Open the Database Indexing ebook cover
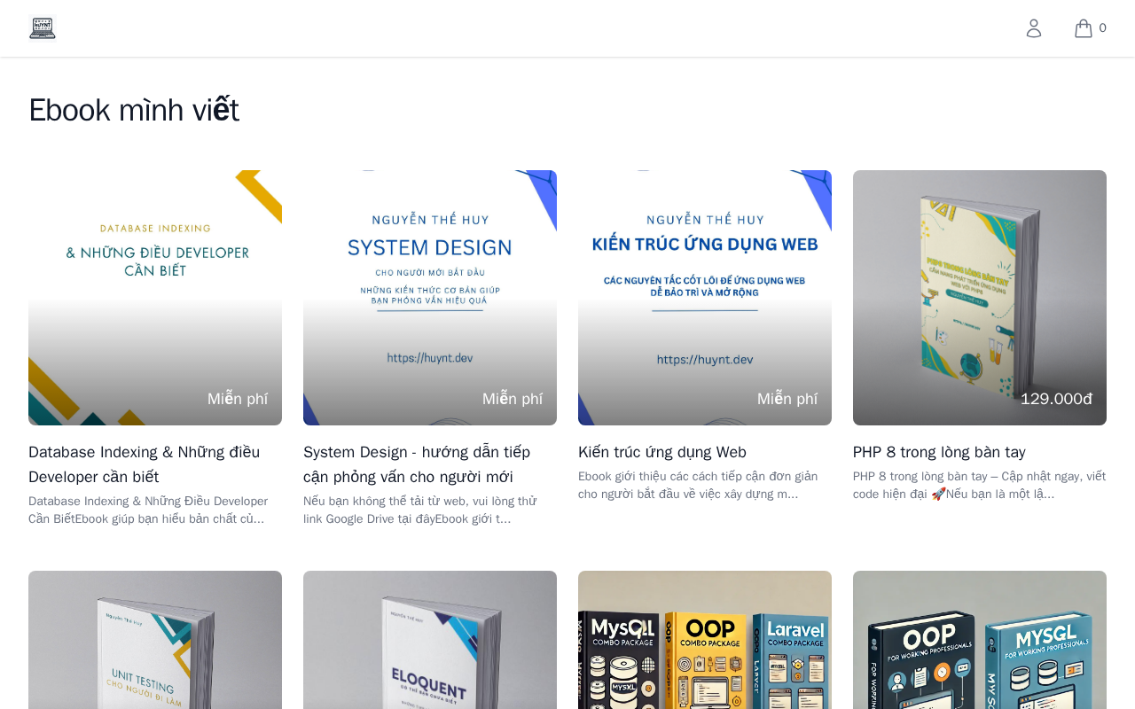Screen dimensions: 1135x709 tap(155, 298)
